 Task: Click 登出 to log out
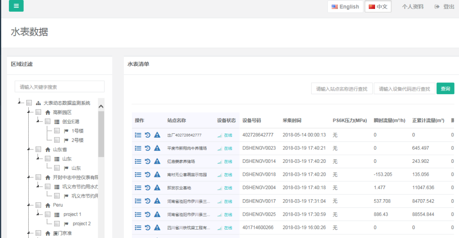pyautogui.click(x=444, y=6)
